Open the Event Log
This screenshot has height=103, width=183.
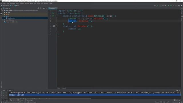[177, 100]
